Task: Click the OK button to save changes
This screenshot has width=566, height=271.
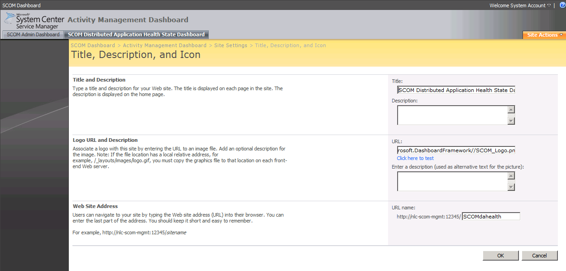Action: pyautogui.click(x=500, y=255)
